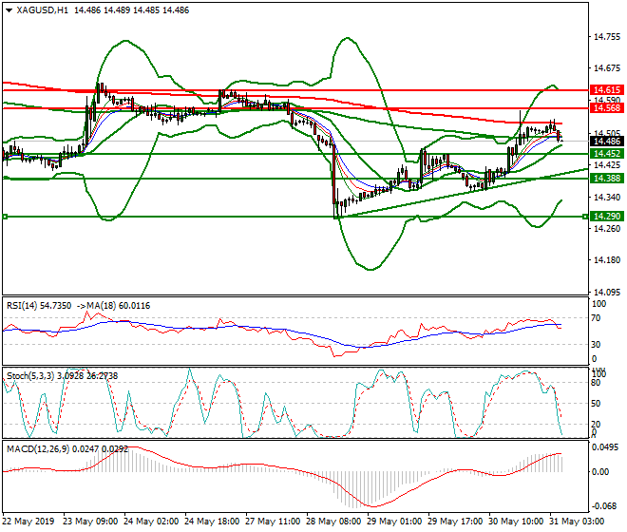
Task: Click the 24 May 02:00 time label
Action: coord(151,522)
